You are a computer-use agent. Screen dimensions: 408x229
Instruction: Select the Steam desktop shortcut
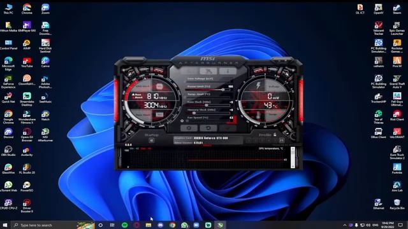397,9
